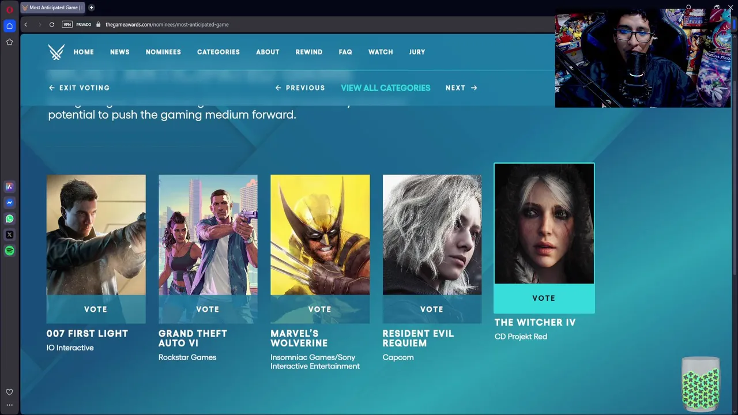Vote for 007 First Light
Viewport: 738px width, 415px height.
click(96, 310)
